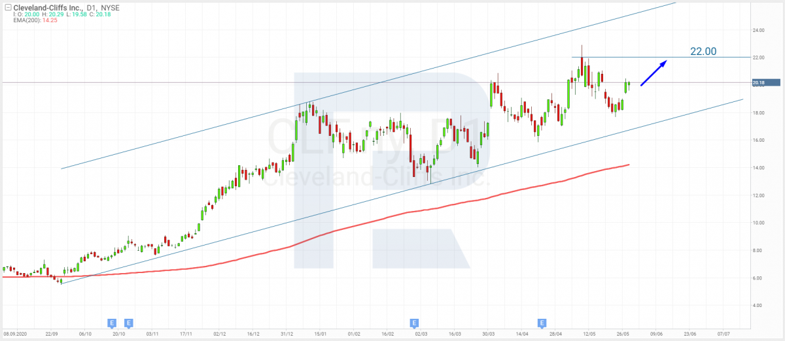The image size is (785, 341).
Task: Click the 4.00 price axis label
Action: (758, 305)
